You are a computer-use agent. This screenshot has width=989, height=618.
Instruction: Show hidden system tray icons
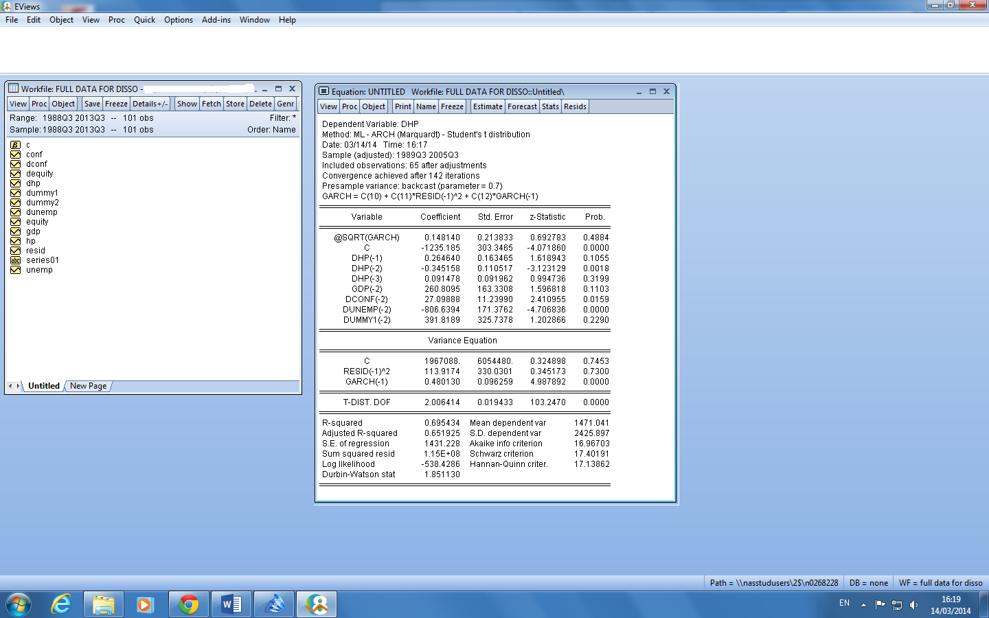click(x=863, y=605)
